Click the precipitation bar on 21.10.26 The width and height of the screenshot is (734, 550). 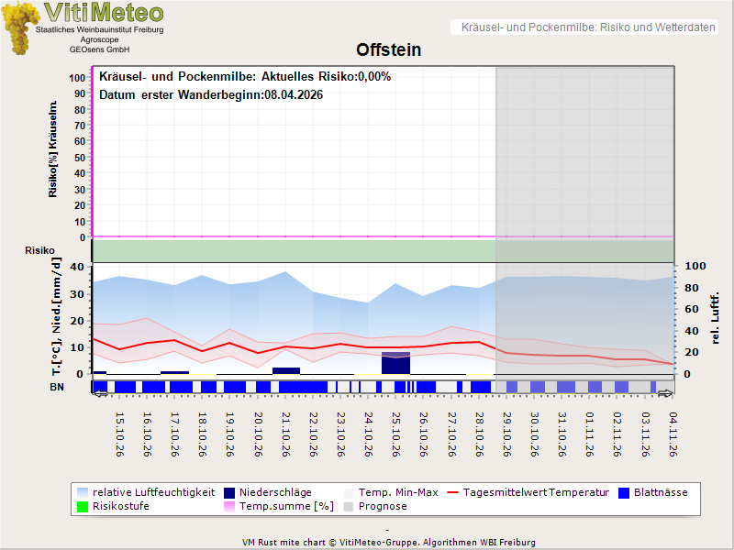(286, 371)
